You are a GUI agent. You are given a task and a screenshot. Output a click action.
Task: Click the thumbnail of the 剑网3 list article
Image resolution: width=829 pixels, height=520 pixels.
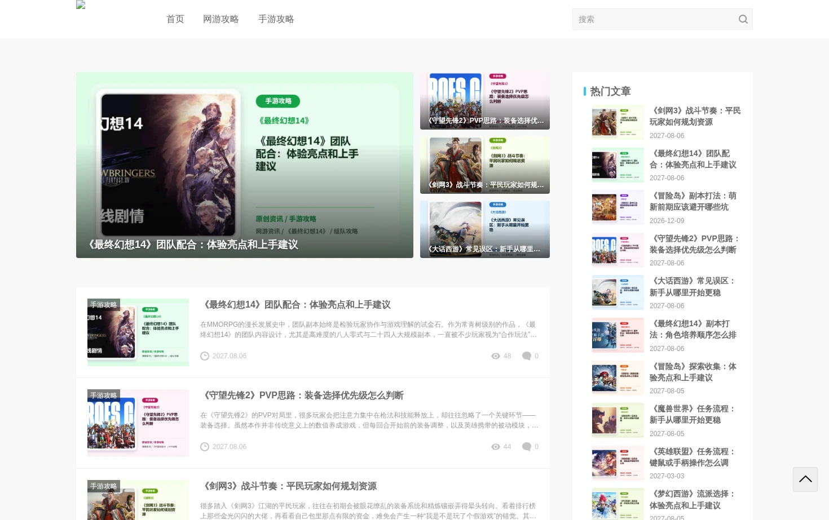coord(138,500)
